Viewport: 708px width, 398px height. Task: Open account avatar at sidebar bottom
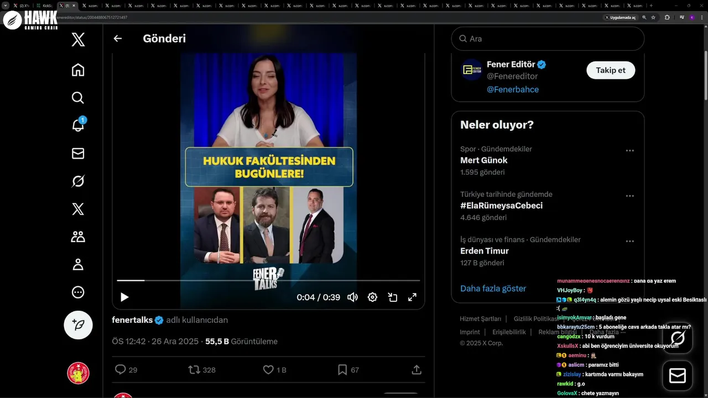click(x=78, y=373)
